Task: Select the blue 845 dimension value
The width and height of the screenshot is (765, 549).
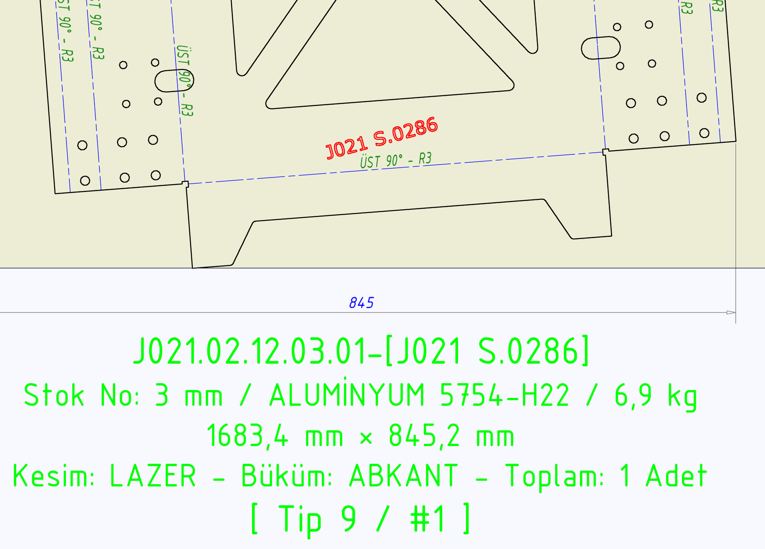Action: click(x=361, y=303)
